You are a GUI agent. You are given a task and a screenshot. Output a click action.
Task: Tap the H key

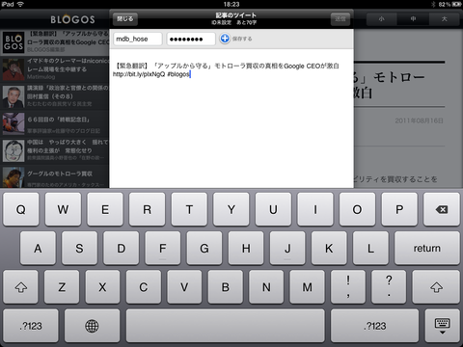[246, 248]
